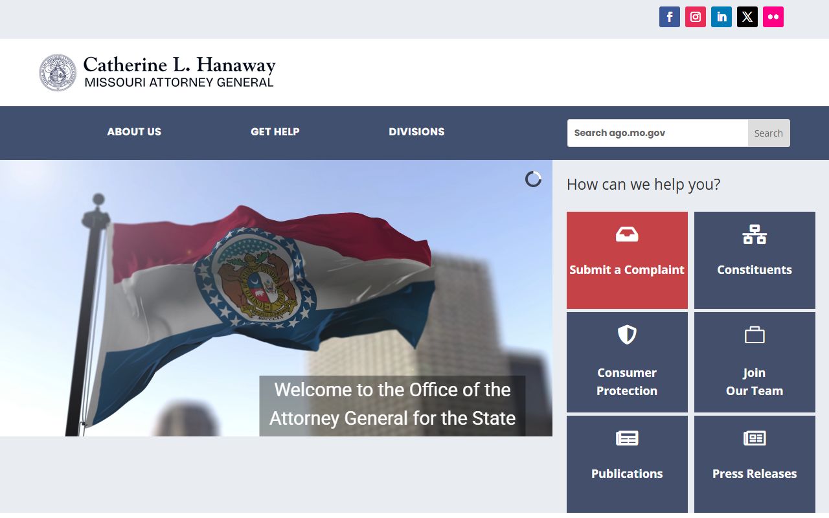Click the slideshow loading progress circle
The image size is (829, 518).
(x=533, y=179)
